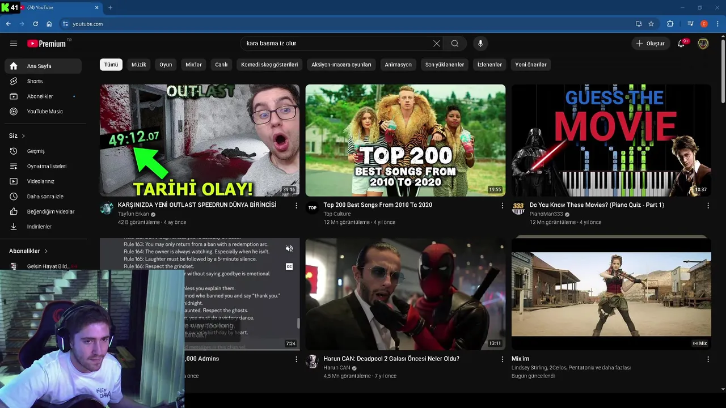Screen dimensions: 726x408
Task: Select the İzlenenler chip
Action: pyautogui.click(x=489, y=65)
